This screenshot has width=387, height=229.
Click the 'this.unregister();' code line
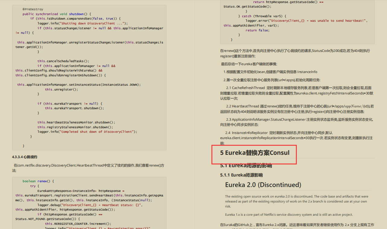(62, 89)
